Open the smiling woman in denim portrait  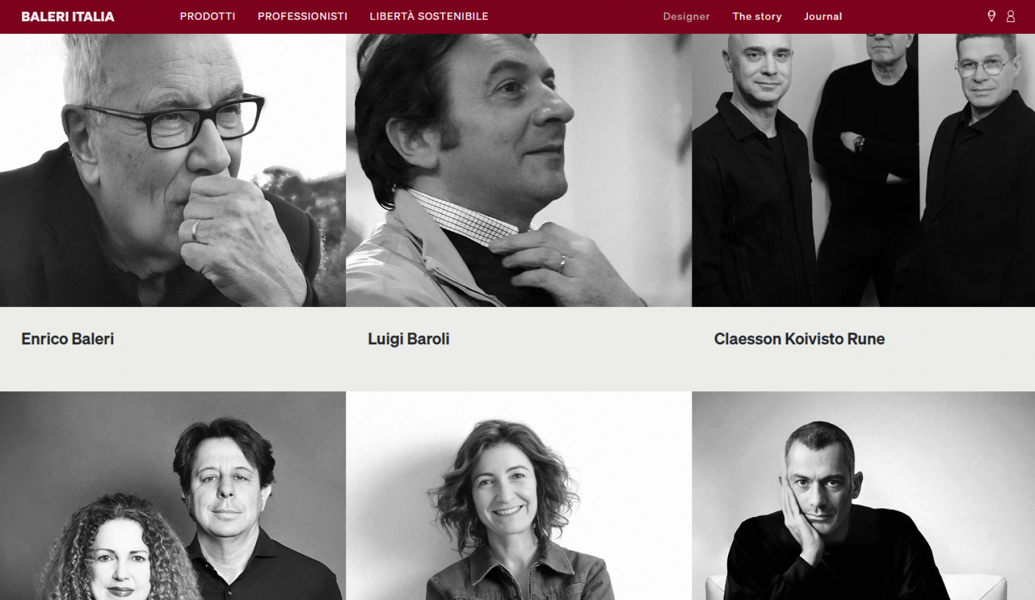(x=519, y=496)
